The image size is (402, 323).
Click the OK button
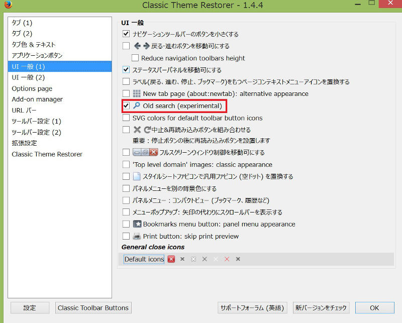click(x=374, y=307)
